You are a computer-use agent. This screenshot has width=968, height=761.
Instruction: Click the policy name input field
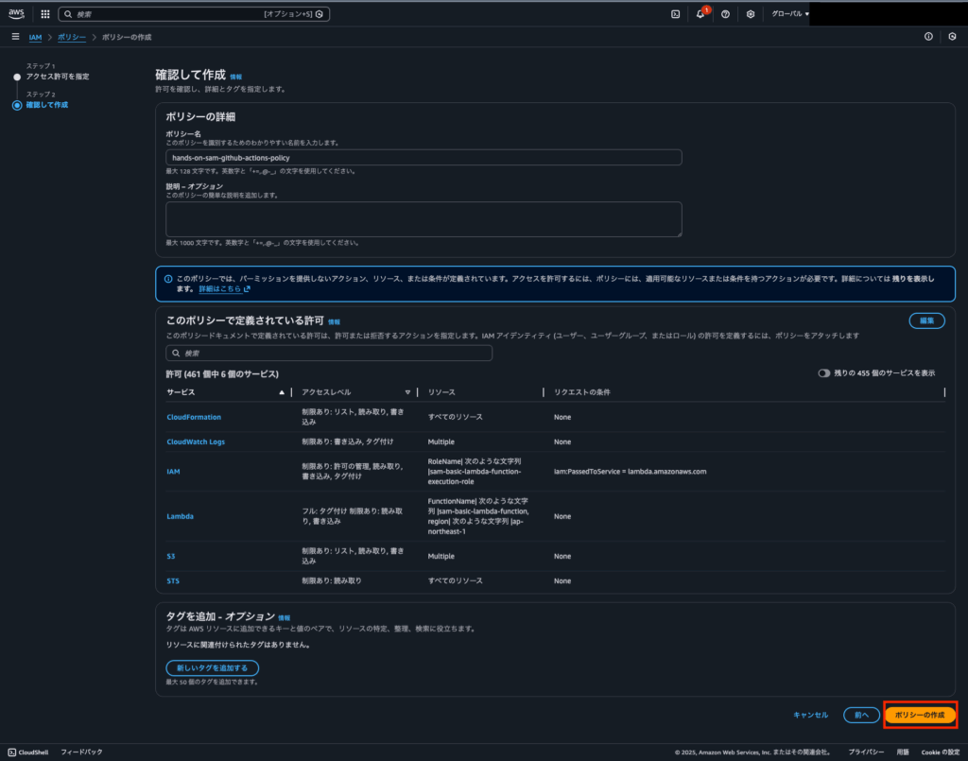tap(423, 158)
